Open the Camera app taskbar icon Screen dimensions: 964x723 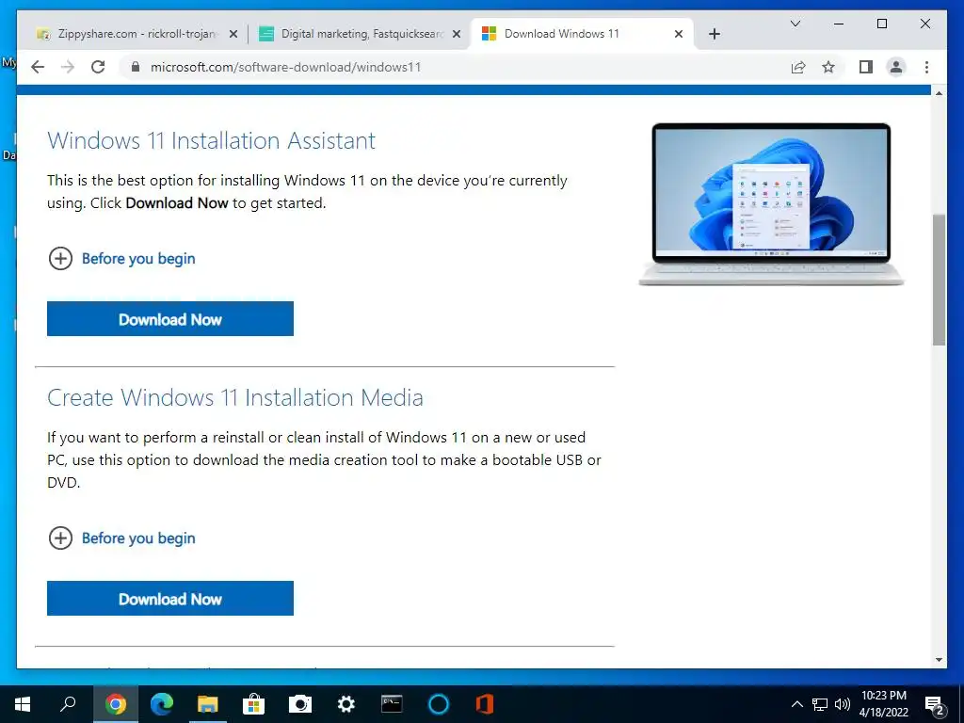(300, 704)
